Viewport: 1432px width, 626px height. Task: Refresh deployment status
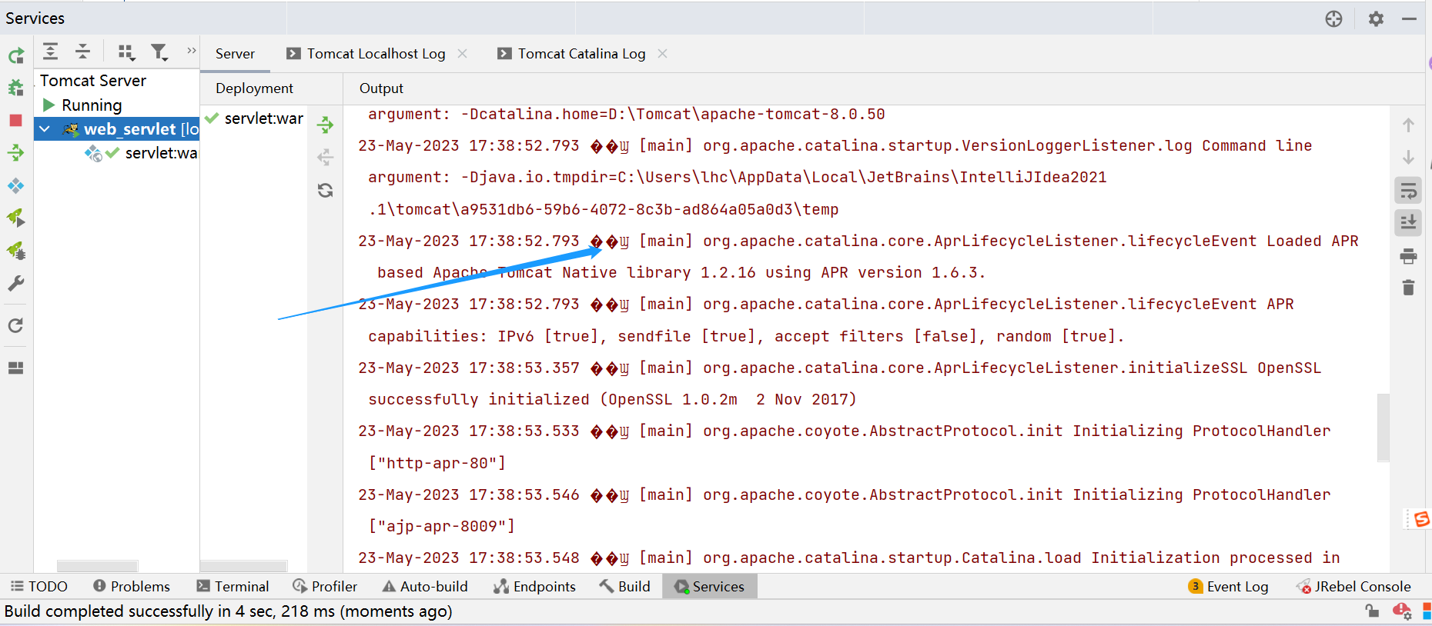pos(326,190)
